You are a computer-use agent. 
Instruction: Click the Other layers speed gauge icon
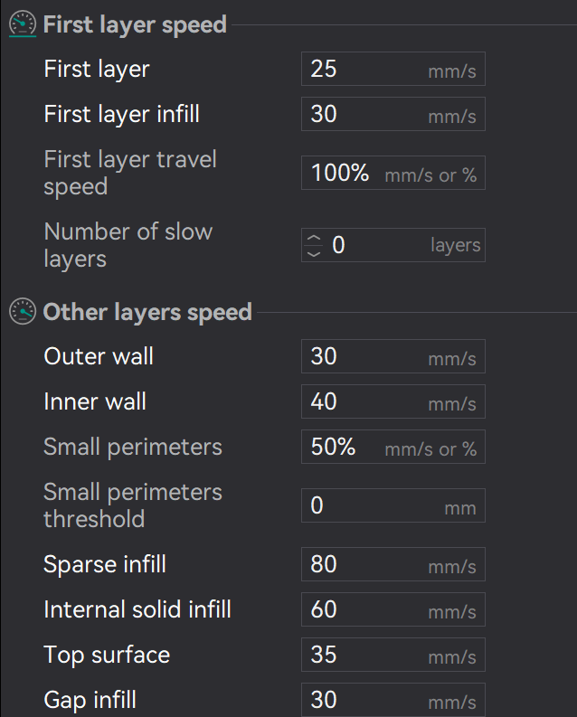(x=22, y=312)
